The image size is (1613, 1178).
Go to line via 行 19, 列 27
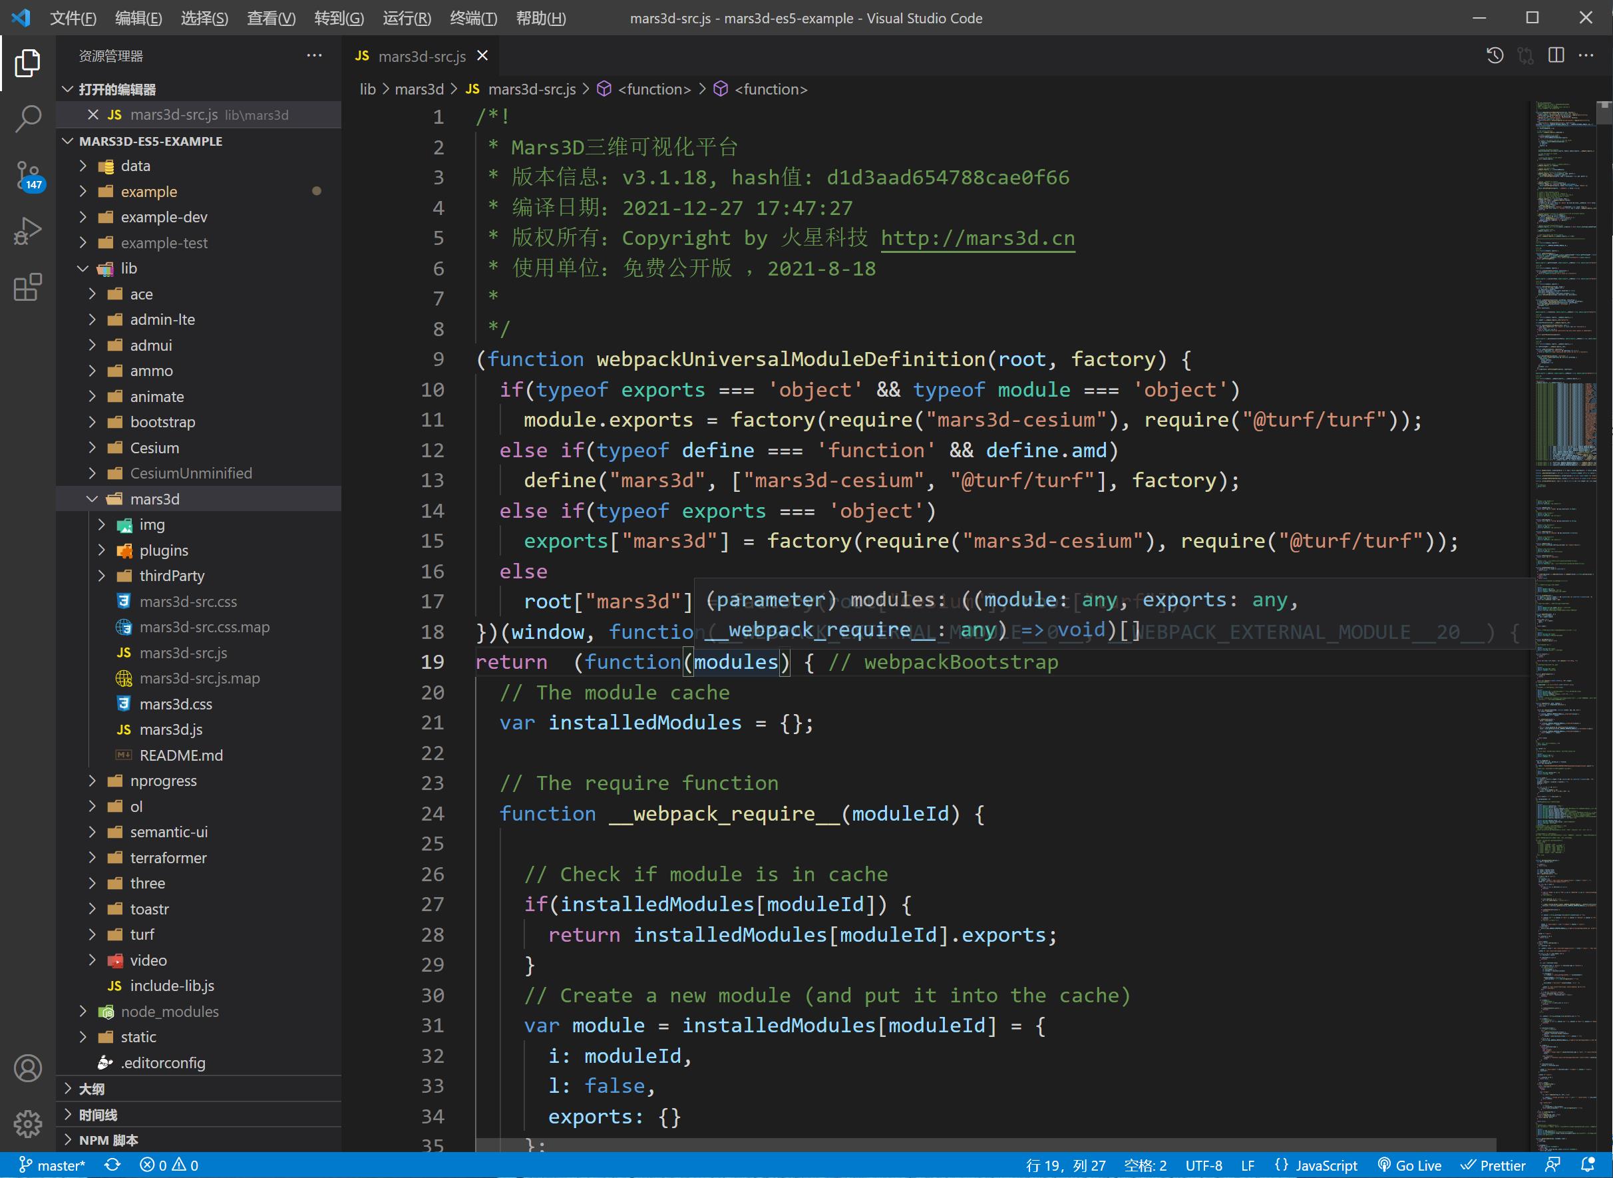click(1065, 1165)
